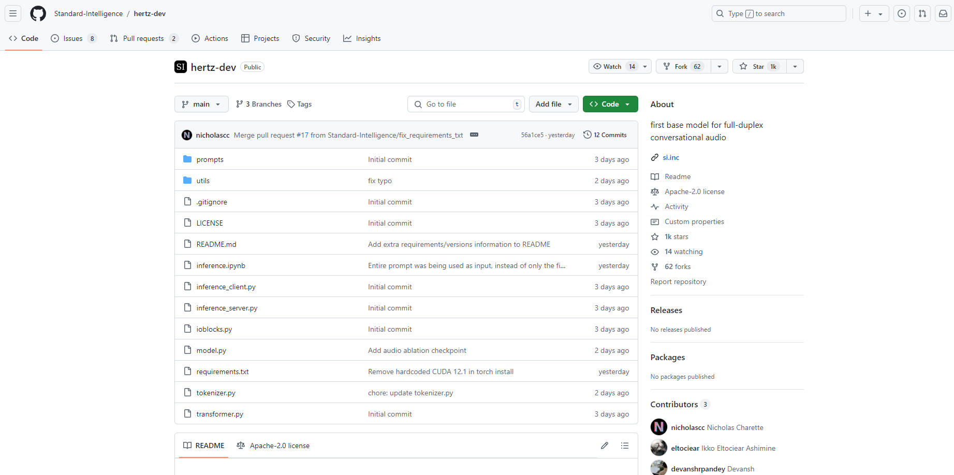
Task: Click the Go to file search field
Action: (466, 104)
